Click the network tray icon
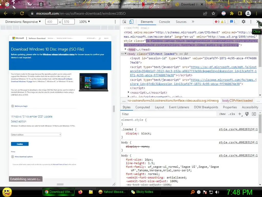 tap(211, 192)
